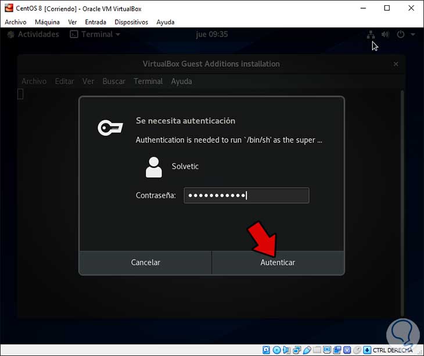424x356 pixels.
Task: Click the optical disc icon in VirtualBox status bar
Action: point(276,350)
